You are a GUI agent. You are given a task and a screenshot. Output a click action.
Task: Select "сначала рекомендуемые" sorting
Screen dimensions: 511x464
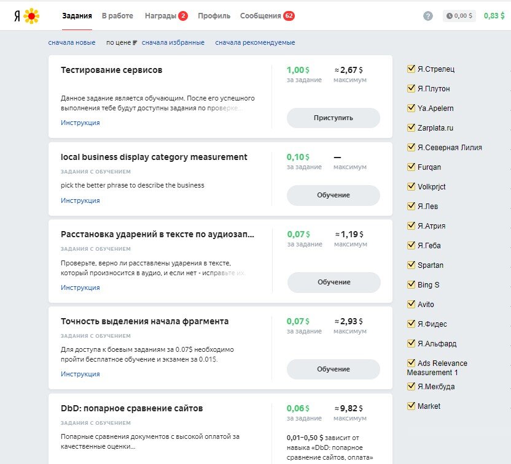[255, 43]
